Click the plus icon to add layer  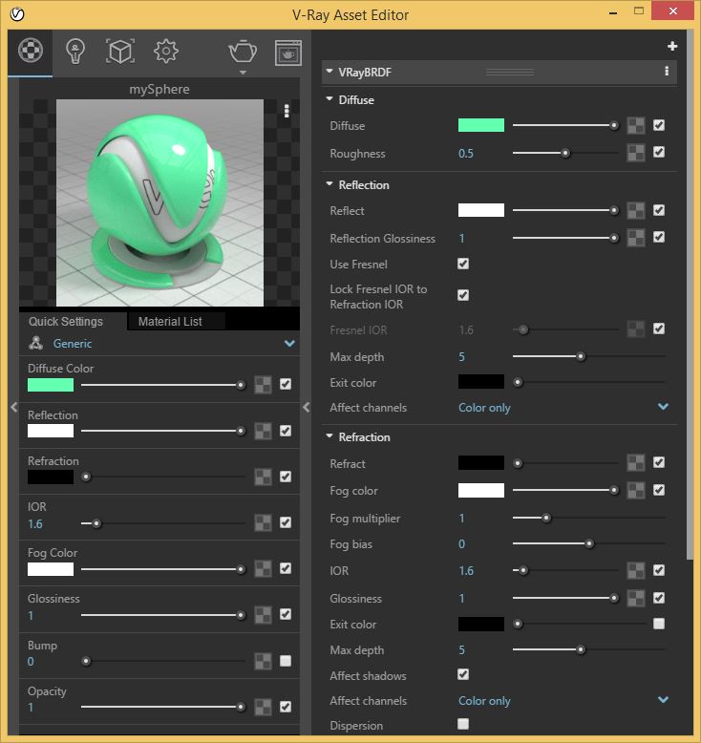point(672,46)
